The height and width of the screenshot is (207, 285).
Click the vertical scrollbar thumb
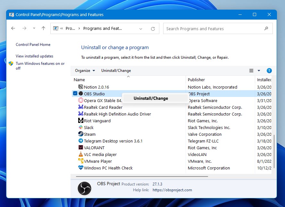tap(274, 151)
